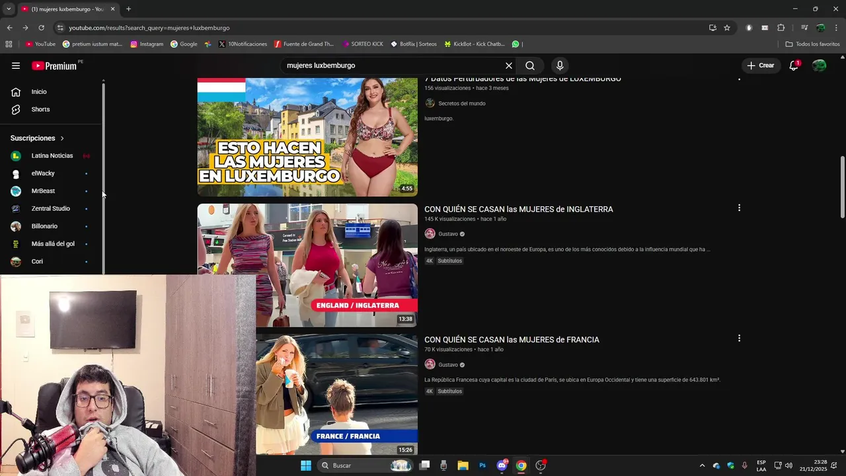
Task: Click the sidebar scrollbar
Action: pyautogui.click(x=103, y=178)
